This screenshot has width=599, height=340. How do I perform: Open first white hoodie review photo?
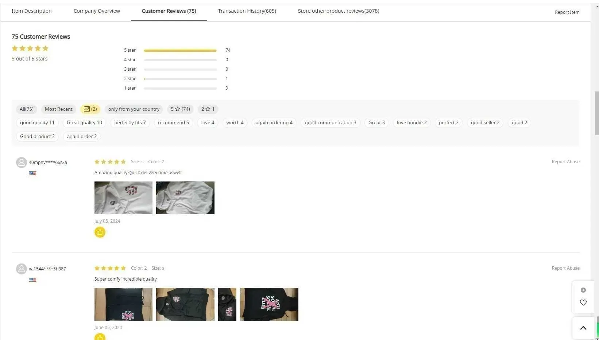[123, 198]
